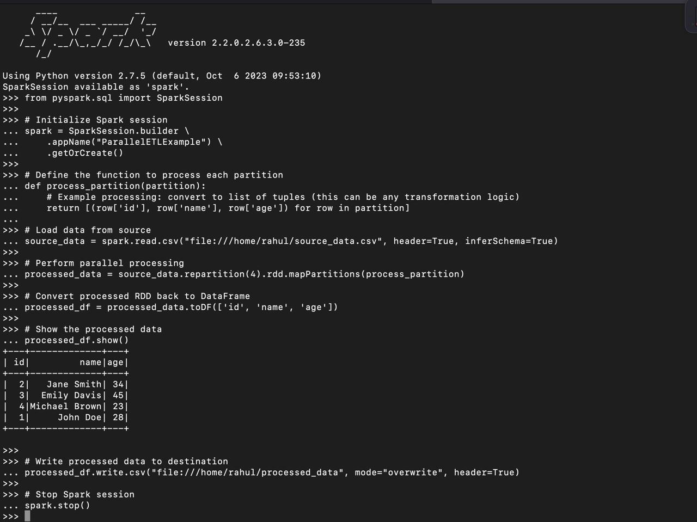Click the '# Stop Spark session' comment line
697x522 pixels.
pos(85,494)
